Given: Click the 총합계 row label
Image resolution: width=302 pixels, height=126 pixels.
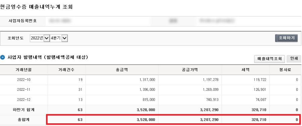Looking at the screenshot, I should (24, 120).
